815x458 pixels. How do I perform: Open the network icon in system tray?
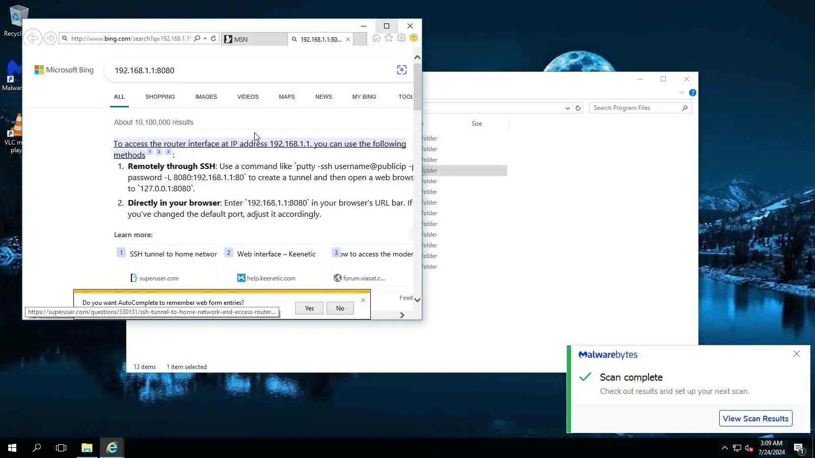coord(737,448)
